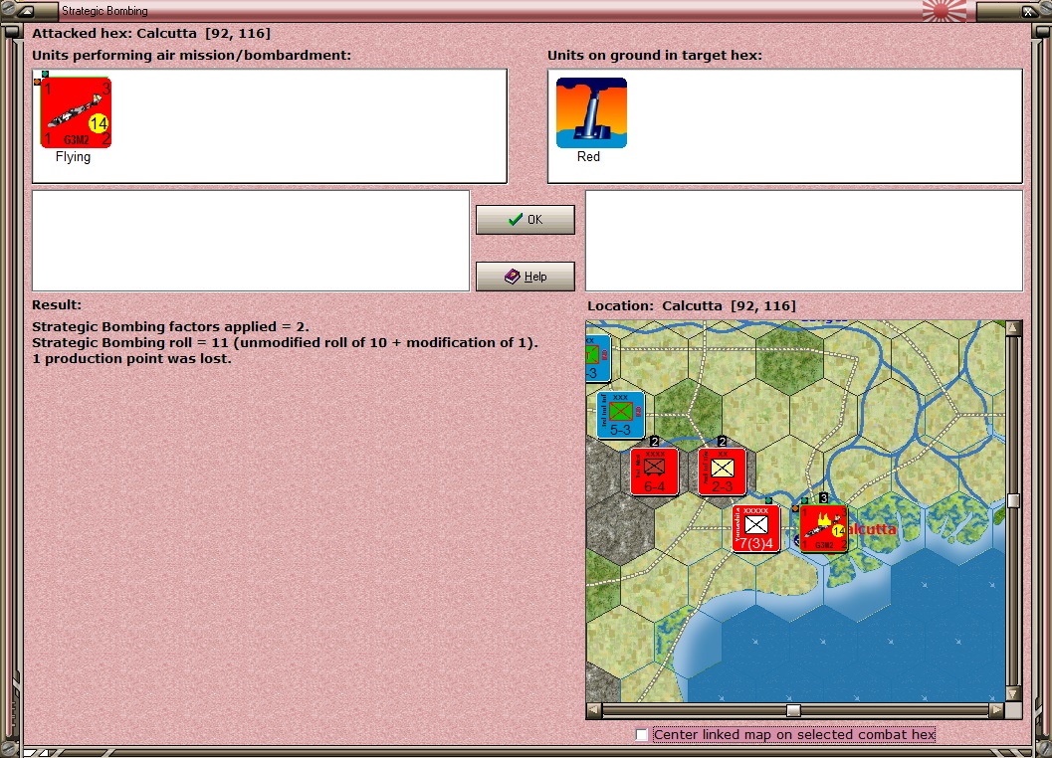Screen dimensions: 1052x758
Task: Select the 6-4 red armor unit on map
Action: (x=654, y=473)
